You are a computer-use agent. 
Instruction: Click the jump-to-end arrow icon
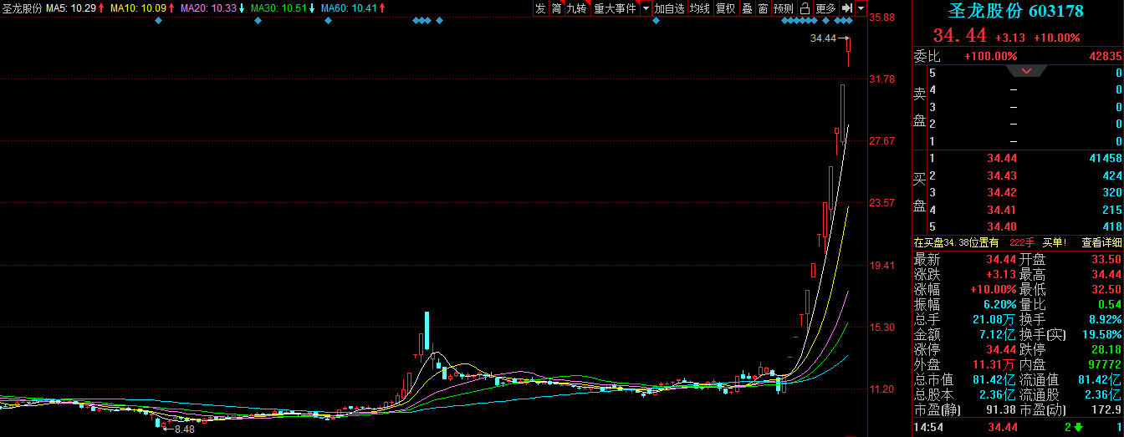pos(846,8)
